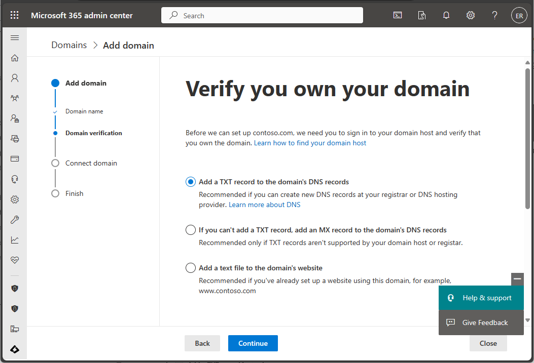Open Billing from the left navigation
Image resolution: width=534 pixels, height=363 pixels.
click(14, 158)
